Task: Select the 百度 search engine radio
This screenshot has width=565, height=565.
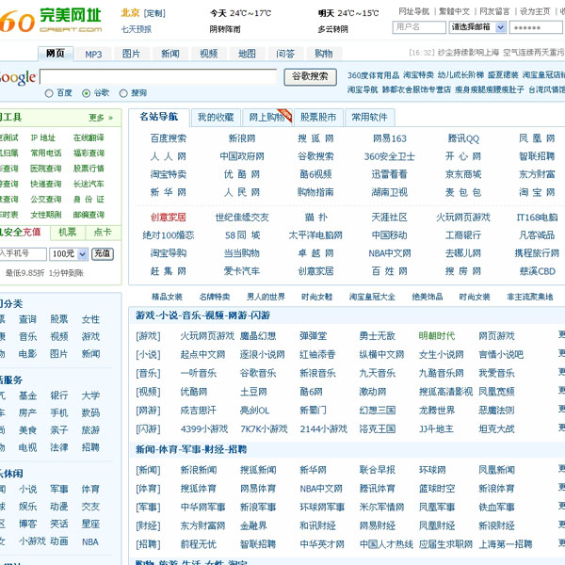Action: tap(49, 93)
